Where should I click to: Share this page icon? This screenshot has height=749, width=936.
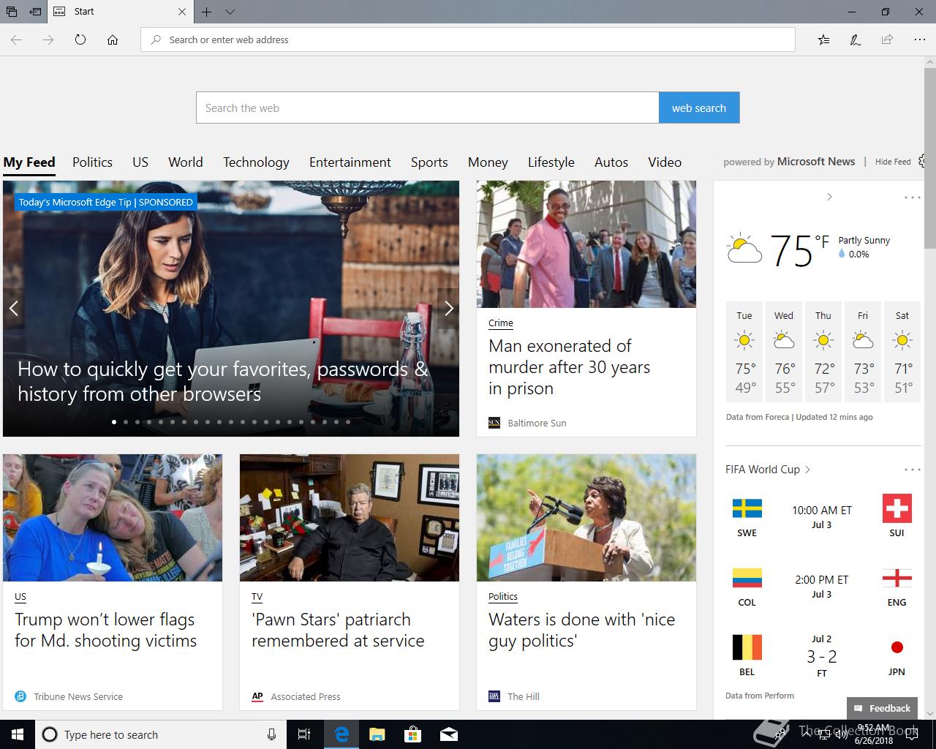[x=887, y=39]
